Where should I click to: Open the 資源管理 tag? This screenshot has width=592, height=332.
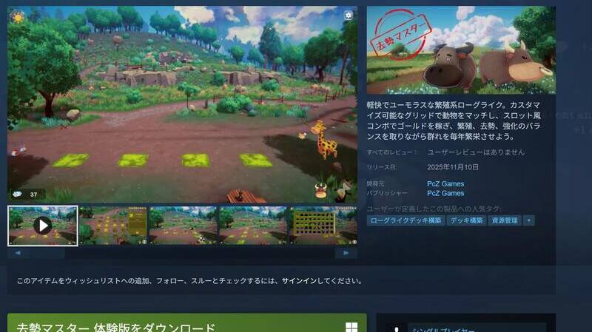click(504, 220)
